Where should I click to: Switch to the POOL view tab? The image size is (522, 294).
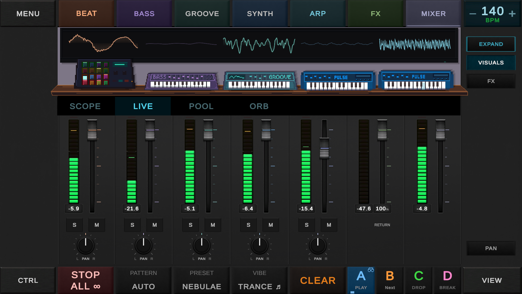(201, 106)
